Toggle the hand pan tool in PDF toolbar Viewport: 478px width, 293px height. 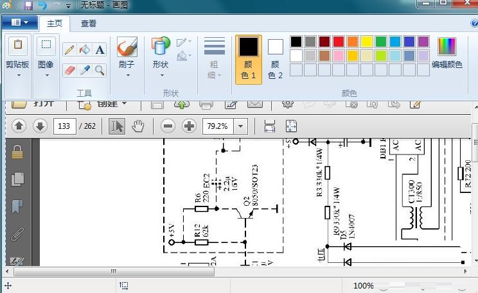pos(137,126)
